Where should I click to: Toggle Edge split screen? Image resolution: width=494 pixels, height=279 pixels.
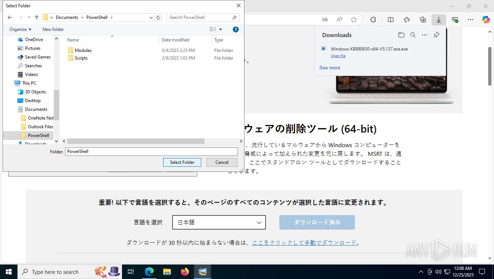(x=390, y=20)
